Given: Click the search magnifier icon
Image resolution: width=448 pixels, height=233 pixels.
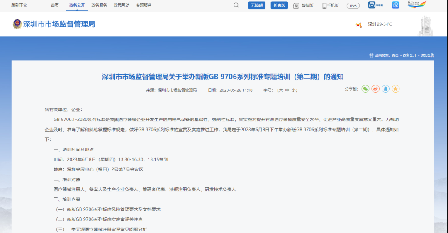Looking at the screenshot, I should 236,5.
